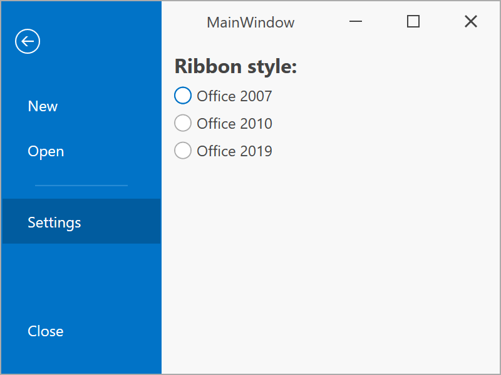Enable the Office 2019 radio option

pyautogui.click(x=182, y=151)
